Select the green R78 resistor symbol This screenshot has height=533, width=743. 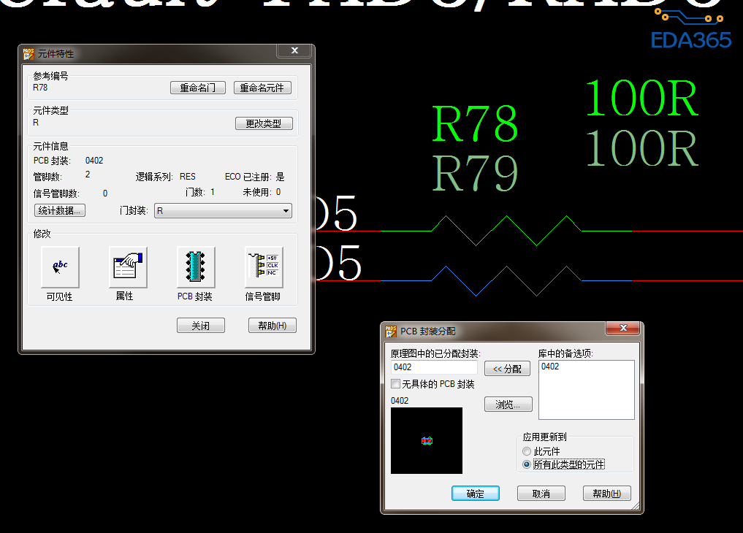[506, 231]
